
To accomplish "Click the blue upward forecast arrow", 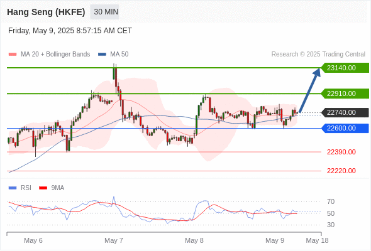I will point(309,90).
